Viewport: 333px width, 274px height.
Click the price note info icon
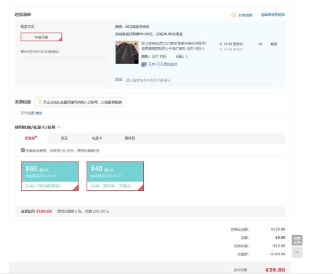[x=234, y=15]
